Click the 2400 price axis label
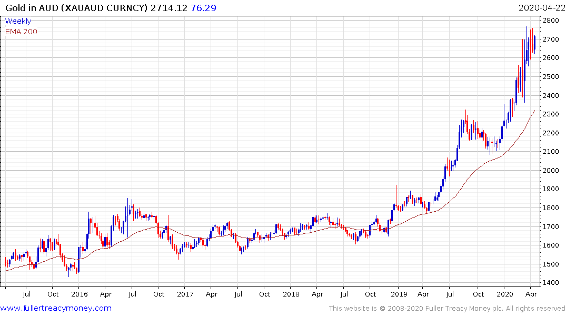This screenshot has height=316, width=566. click(551, 96)
